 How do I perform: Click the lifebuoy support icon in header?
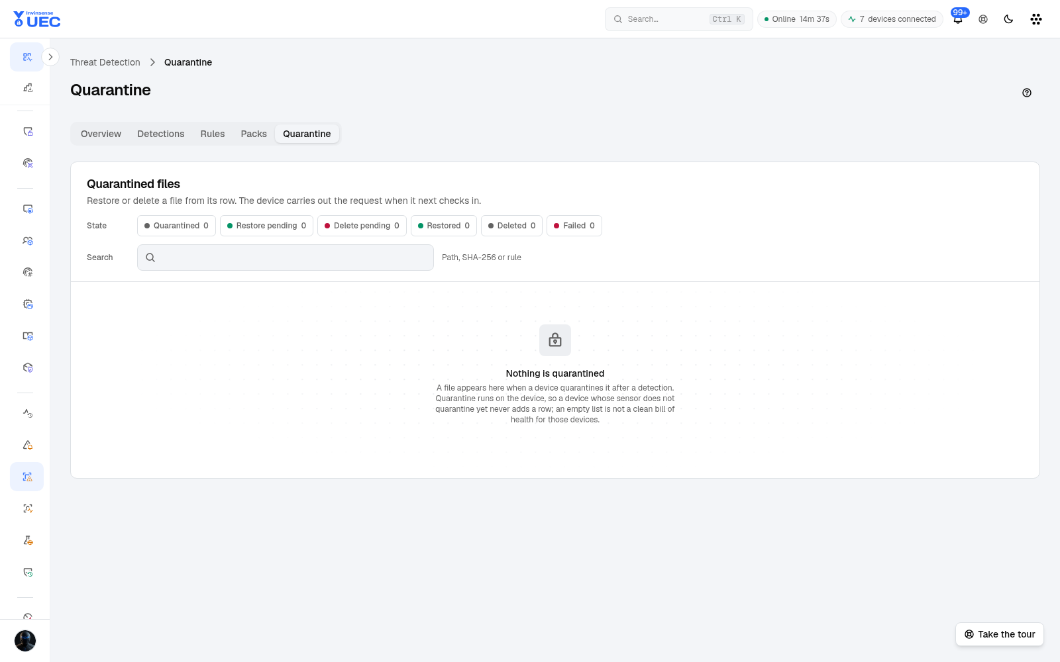pyautogui.click(x=983, y=19)
